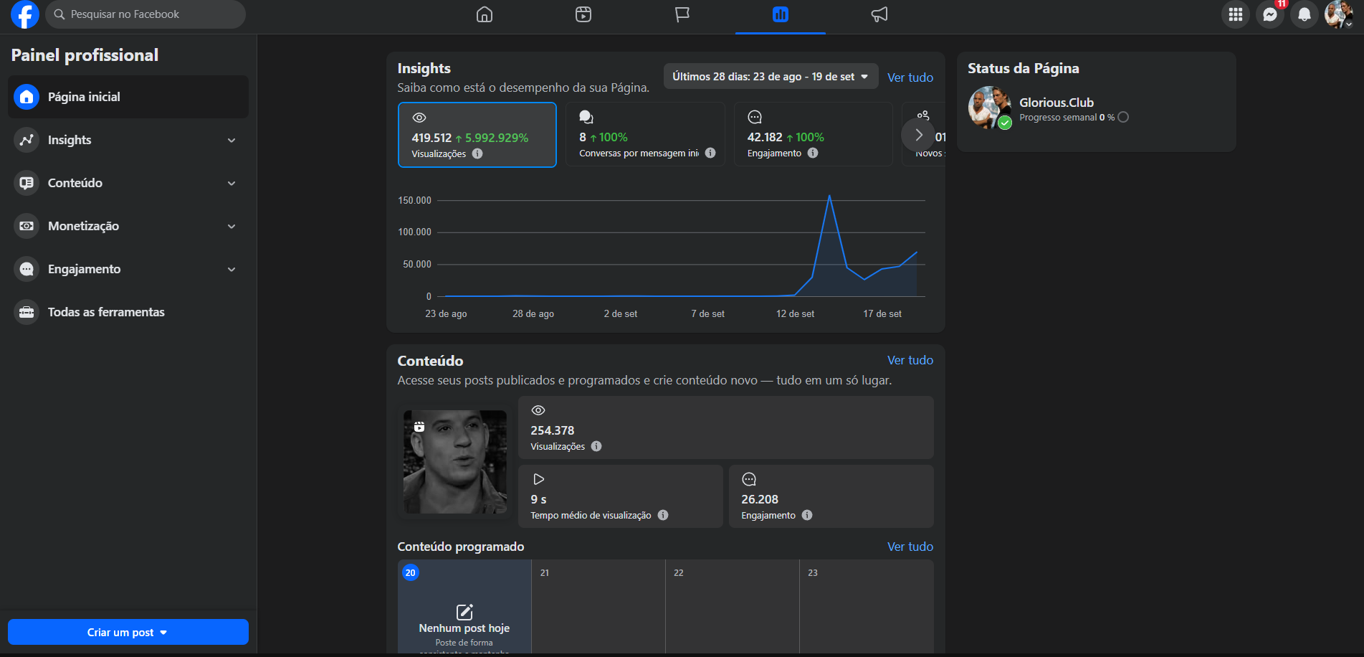Select the Engajamento 42.182 metric card
This screenshot has height=657, width=1364.
814,134
